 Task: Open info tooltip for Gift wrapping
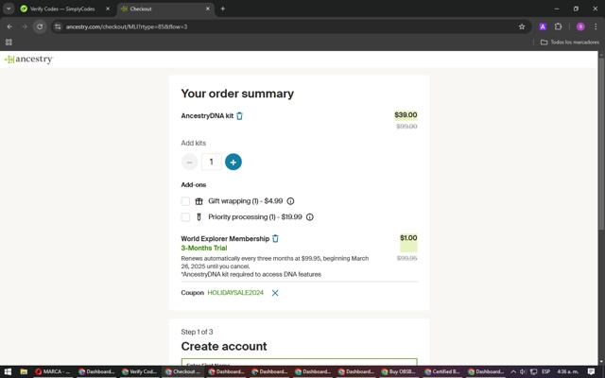(x=290, y=201)
